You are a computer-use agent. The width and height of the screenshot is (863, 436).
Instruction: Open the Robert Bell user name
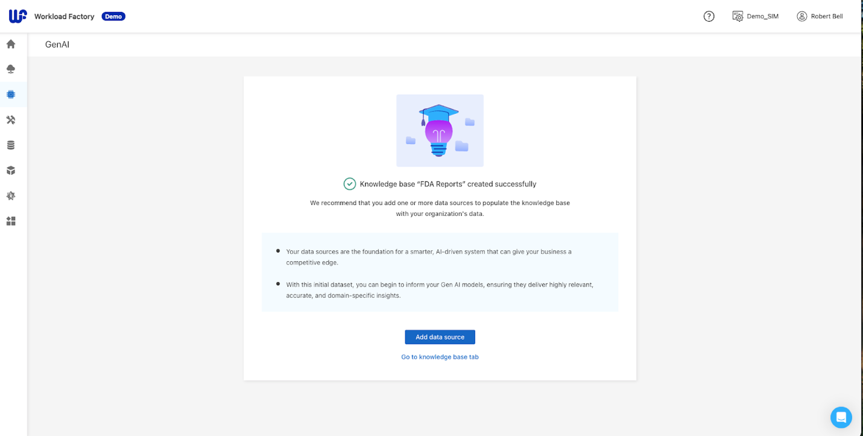(x=827, y=16)
